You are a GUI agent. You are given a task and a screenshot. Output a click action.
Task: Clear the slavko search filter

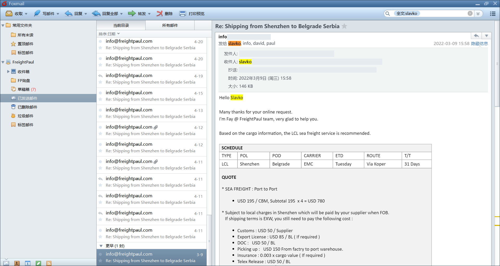[470, 14]
